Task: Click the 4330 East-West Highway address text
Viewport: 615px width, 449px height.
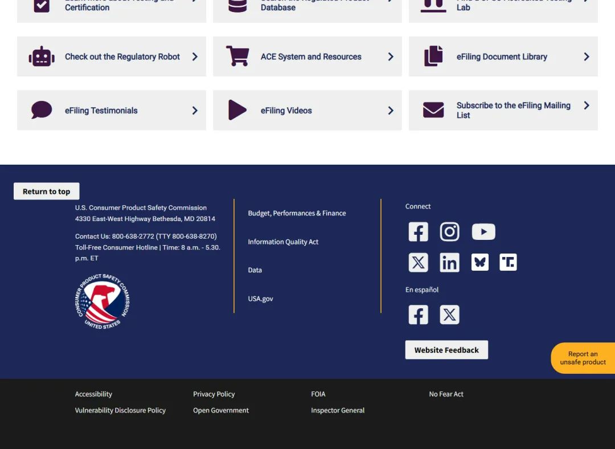Action: click(x=145, y=219)
